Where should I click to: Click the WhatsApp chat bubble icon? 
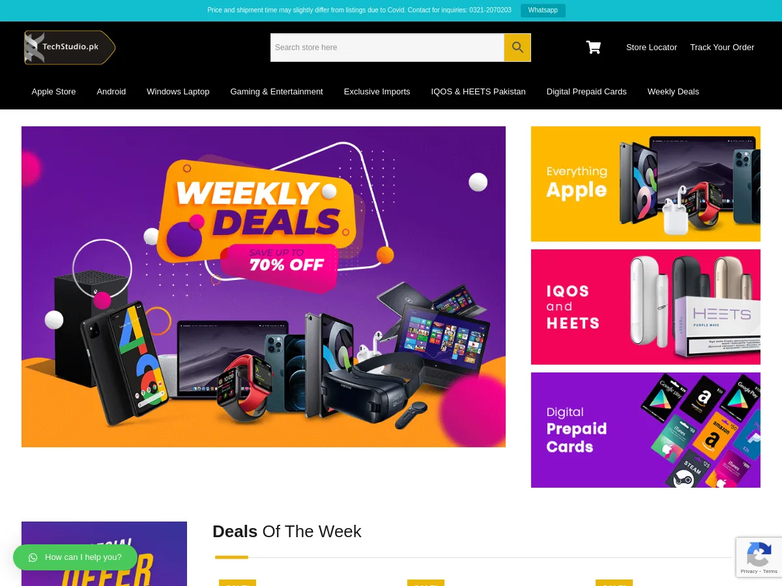33,557
